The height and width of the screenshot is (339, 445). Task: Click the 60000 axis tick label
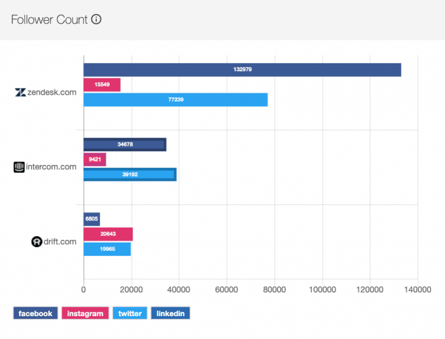(227, 289)
